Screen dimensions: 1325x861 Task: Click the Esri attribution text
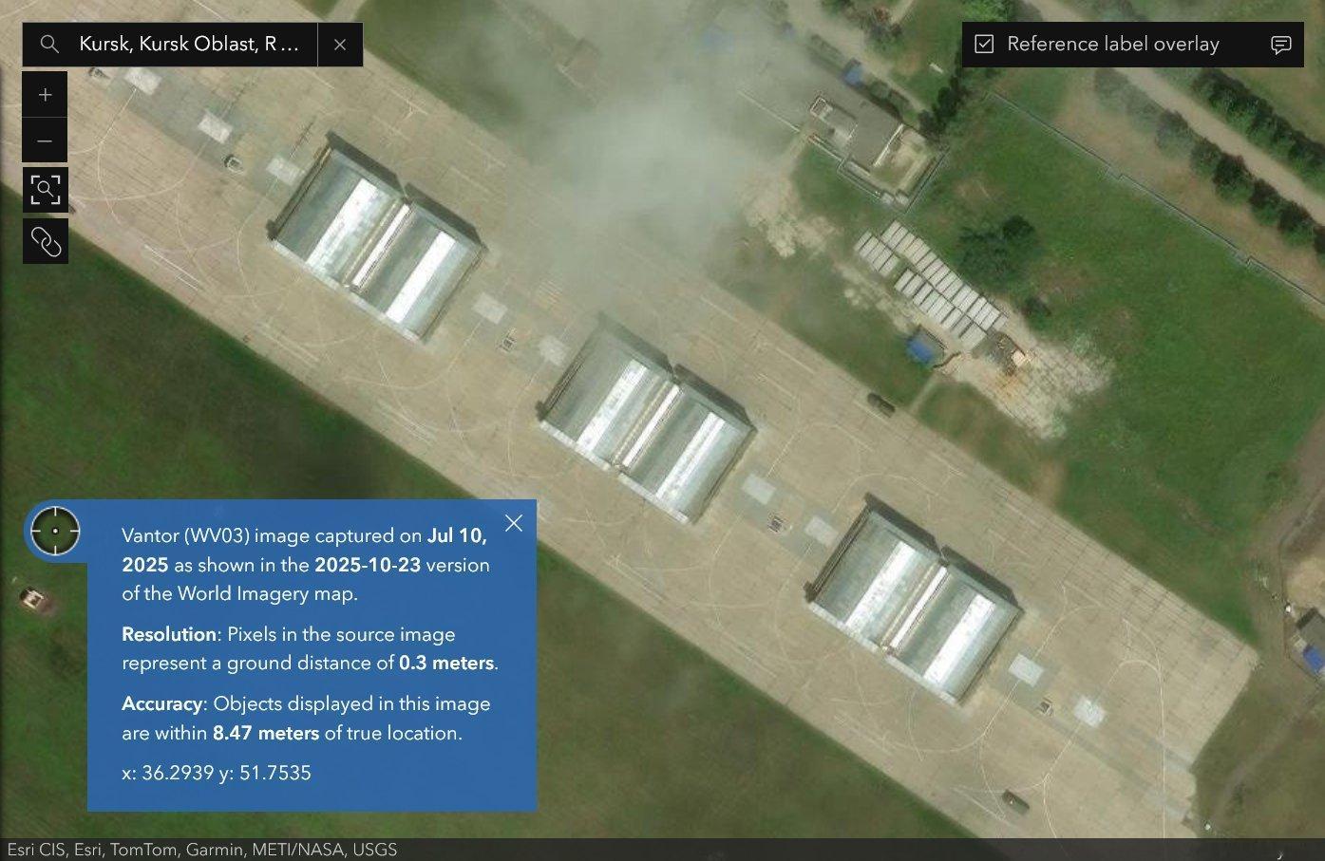point(201,850)
